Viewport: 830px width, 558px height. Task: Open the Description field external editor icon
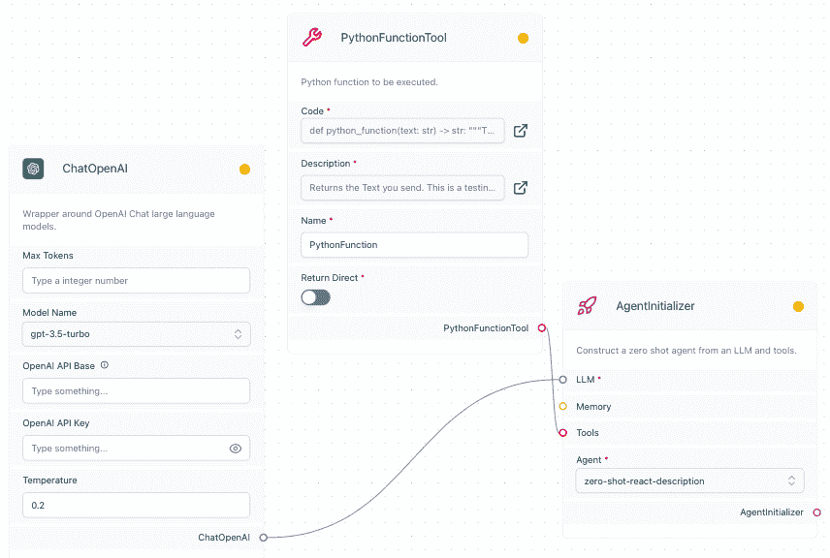coord(521,188)
